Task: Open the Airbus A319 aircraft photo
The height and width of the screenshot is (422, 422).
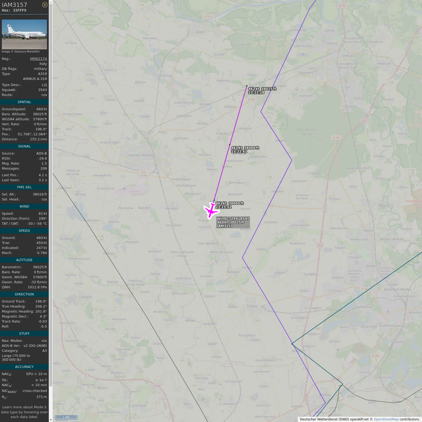Action: click(24, 34)
